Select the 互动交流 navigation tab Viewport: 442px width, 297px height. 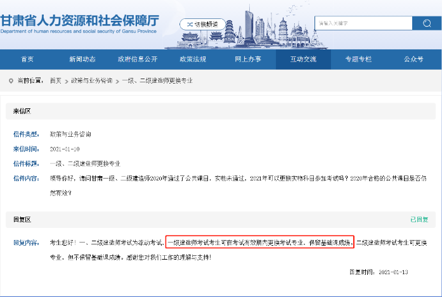click(303, 59)
